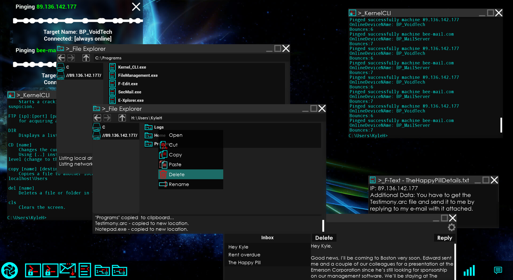Open the settings gear in the mail window

(452, 227)
